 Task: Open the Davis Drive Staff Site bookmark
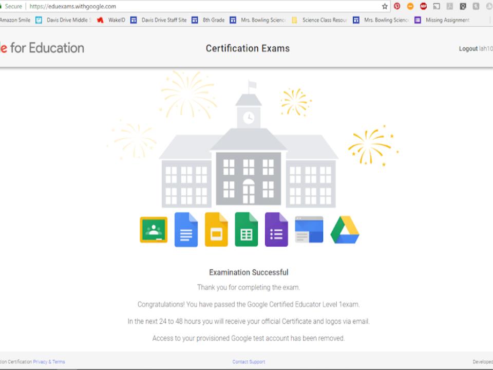pos(159,20)
